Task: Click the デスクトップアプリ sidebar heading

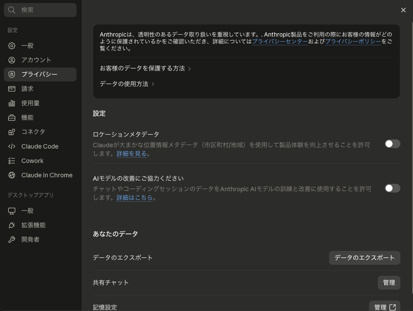Action: point(30,195)
